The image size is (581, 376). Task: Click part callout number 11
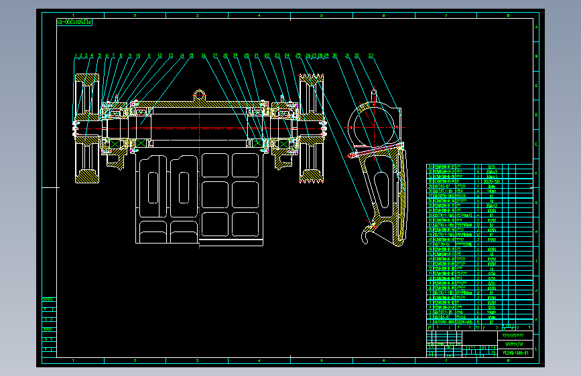149,56
